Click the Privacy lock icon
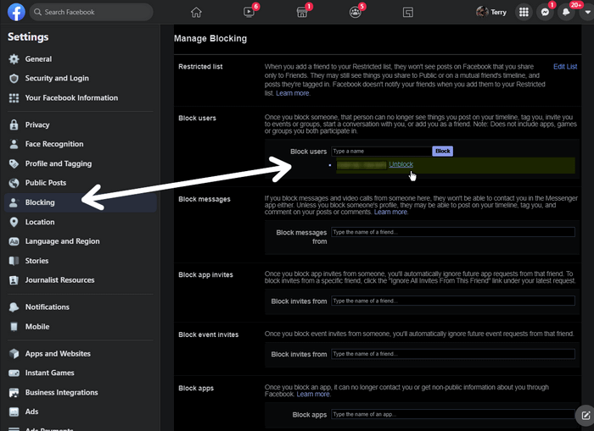Viewport: 594px width, 431px height. pos(14,124)
